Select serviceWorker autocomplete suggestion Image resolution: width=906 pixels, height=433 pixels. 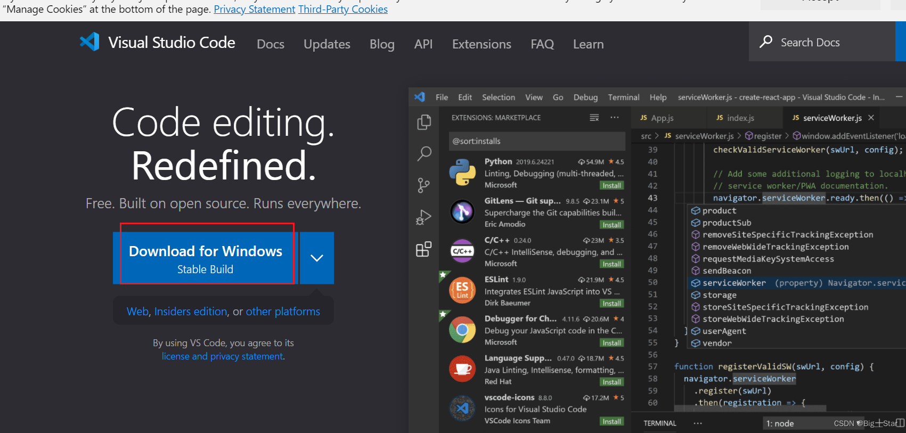click(x=797, y=283)
